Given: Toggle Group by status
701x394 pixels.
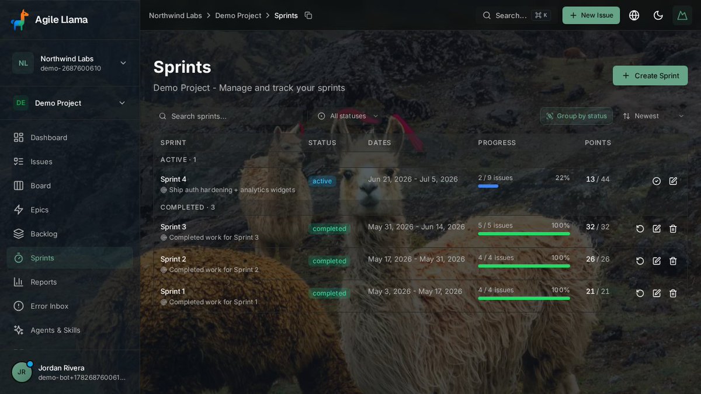Looking at the screenshot, I should pyautogui.click(x=577, y=116).
